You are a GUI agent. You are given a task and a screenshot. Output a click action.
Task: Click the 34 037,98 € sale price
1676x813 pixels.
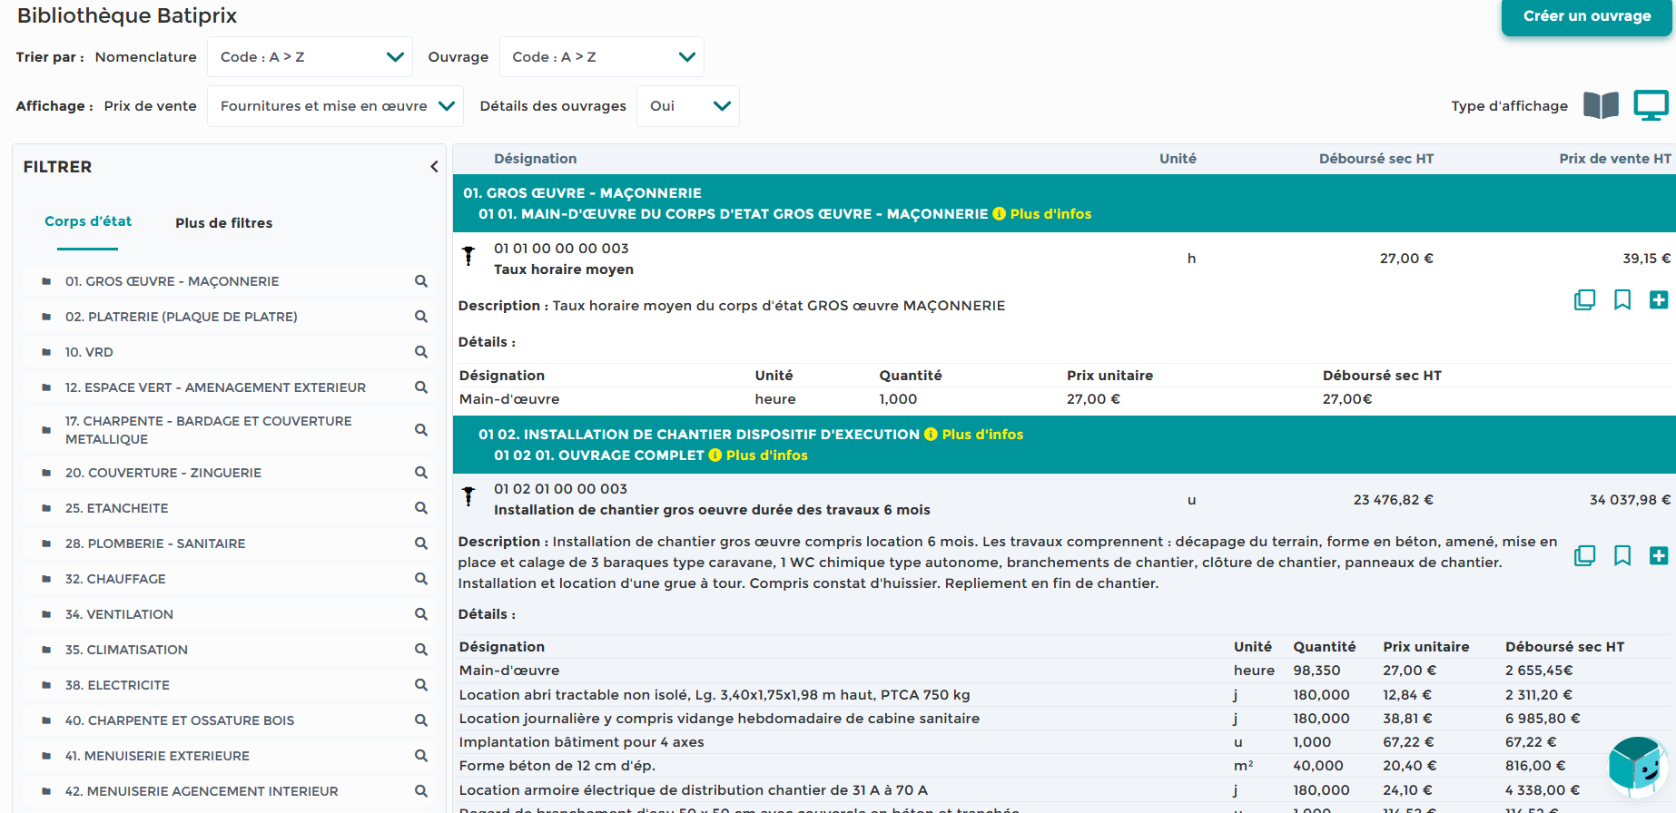[1630, 500]
